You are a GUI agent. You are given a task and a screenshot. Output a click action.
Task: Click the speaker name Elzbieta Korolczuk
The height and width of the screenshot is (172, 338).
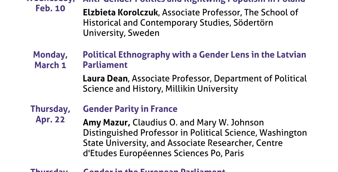pos(120,12)
